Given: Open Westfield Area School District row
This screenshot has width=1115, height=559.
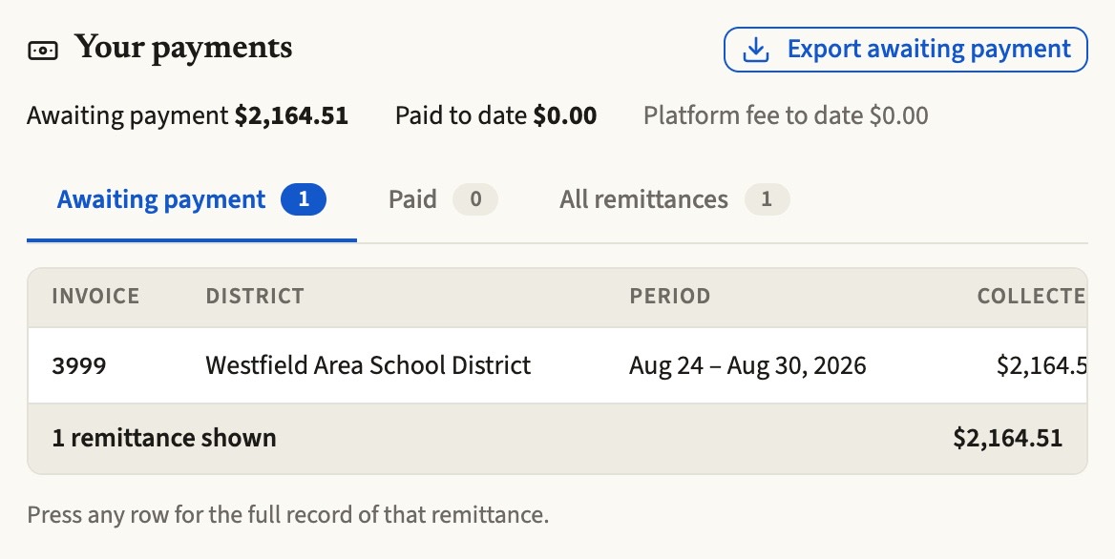Looking at the screenshot, I should click(557, 365).
